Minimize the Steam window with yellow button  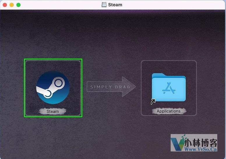coord(12,5)
